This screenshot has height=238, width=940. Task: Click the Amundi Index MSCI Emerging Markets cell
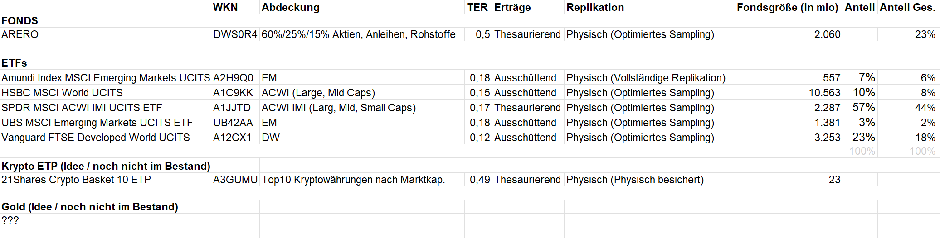point(106,78)
